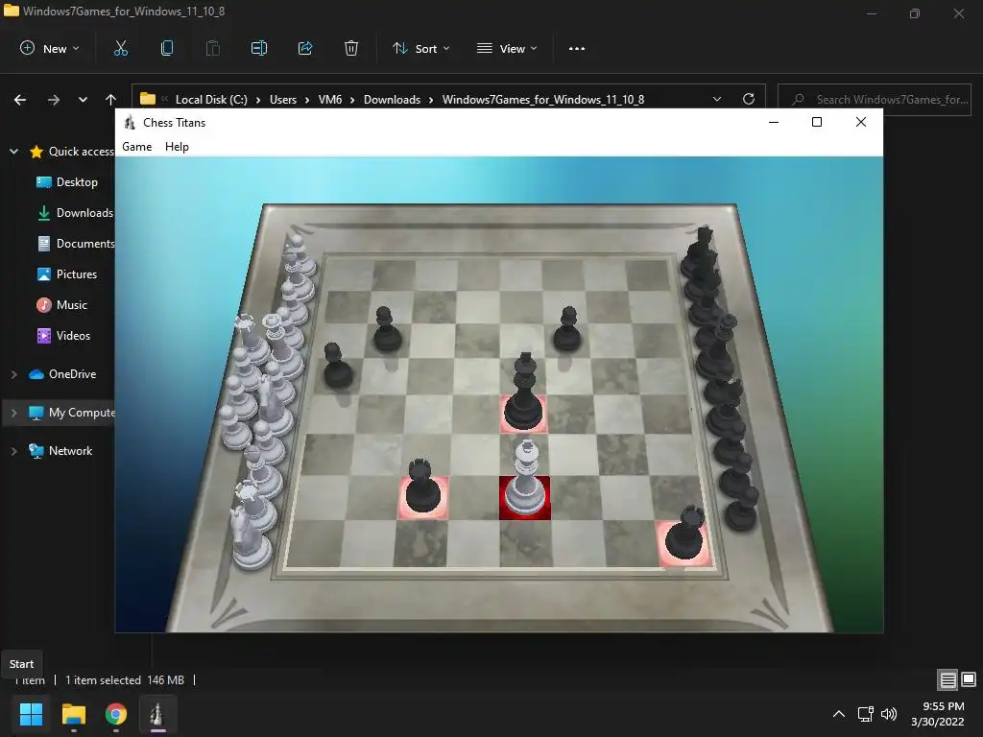Viewport: 983px width, 737px height.
Task: Open recent locations chevron dropdown
Action: [83, 99]
